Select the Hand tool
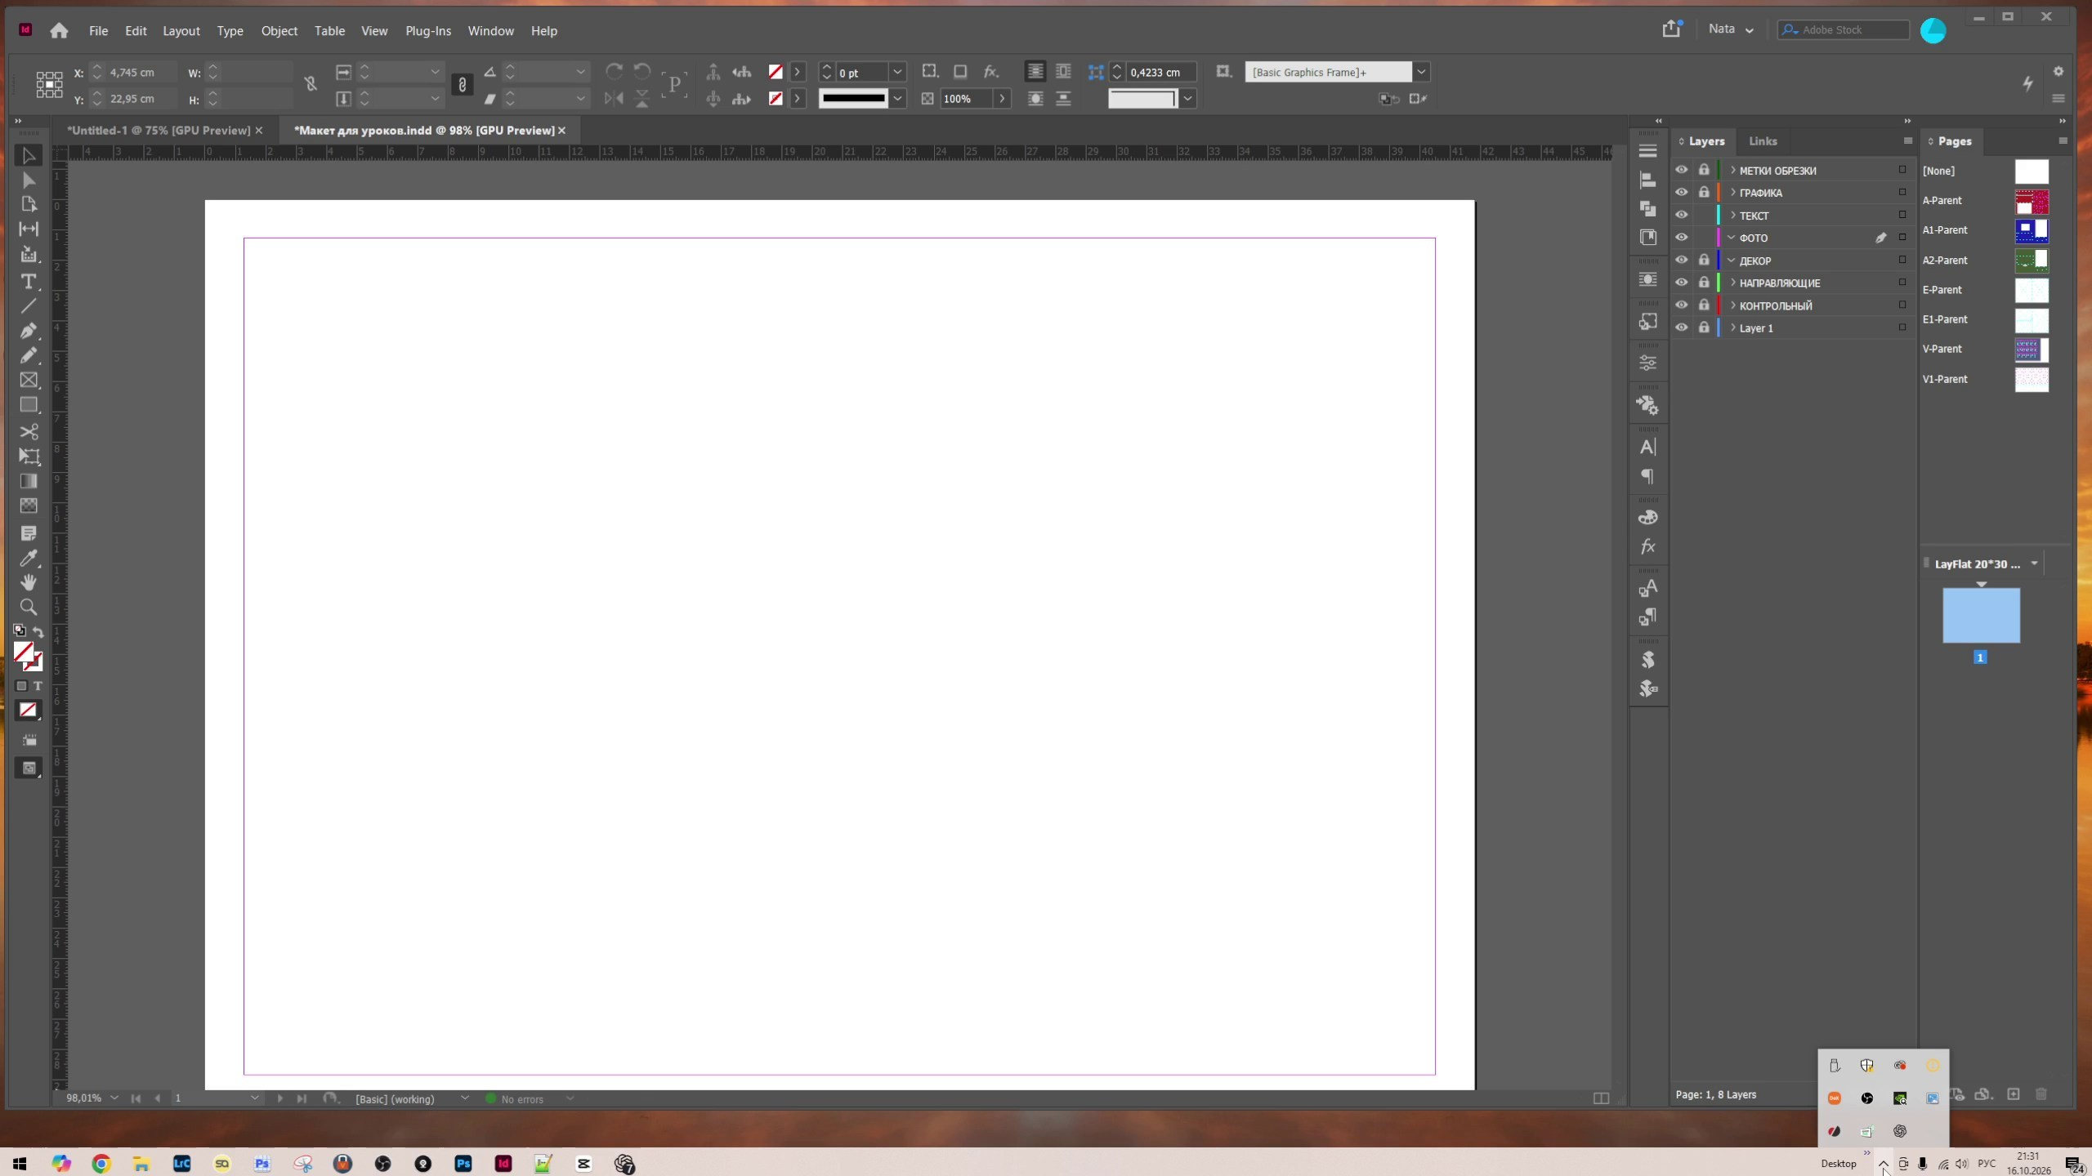 [29, 582]
